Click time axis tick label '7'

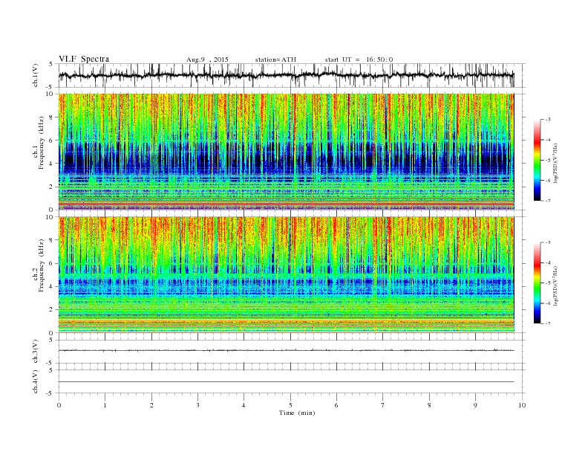383,405
